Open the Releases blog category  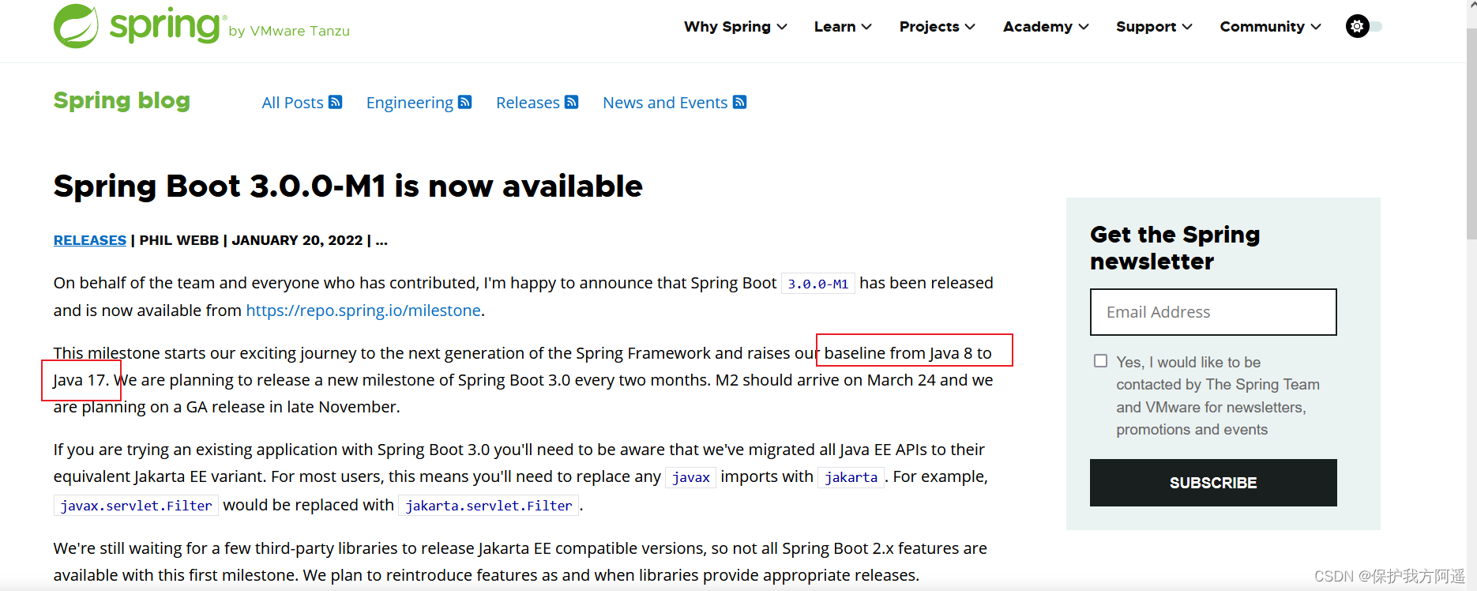click(x=528, y=103)
